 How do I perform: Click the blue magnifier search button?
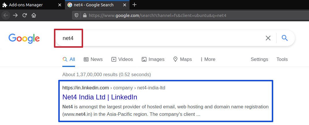(285, 38)
